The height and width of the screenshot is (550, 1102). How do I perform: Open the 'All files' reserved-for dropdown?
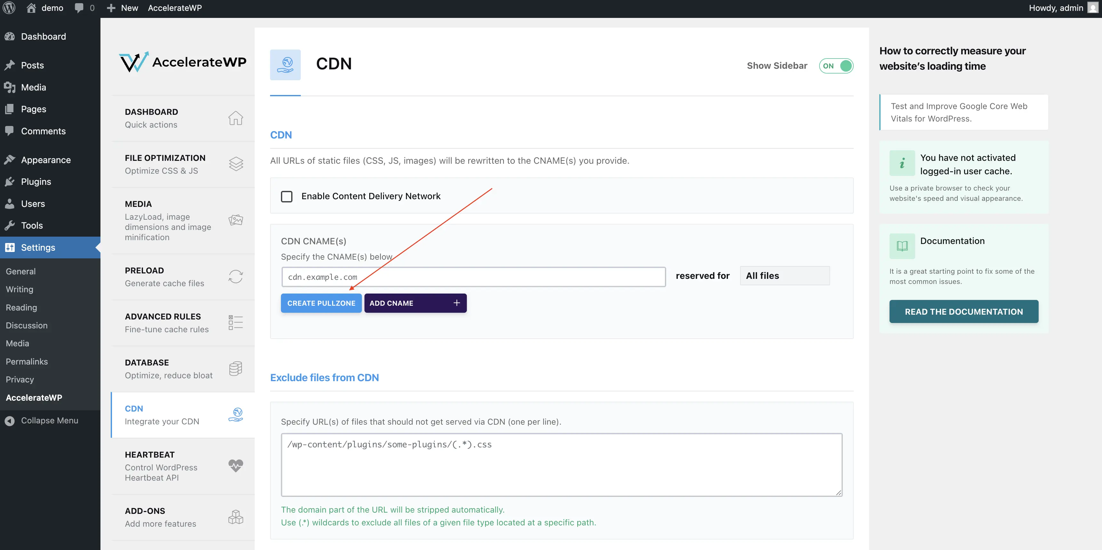(785, 276)
